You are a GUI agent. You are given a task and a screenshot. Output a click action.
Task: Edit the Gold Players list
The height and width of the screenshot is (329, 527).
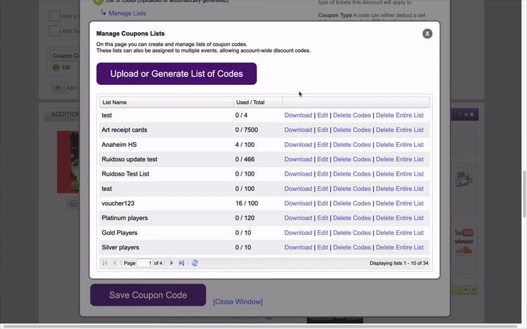pyautogui.click(x=322, y=233)
